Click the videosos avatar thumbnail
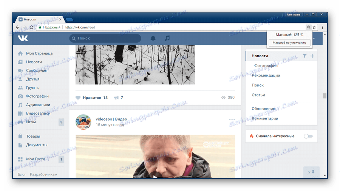The image size is (340, 191). tap(83, 122)
